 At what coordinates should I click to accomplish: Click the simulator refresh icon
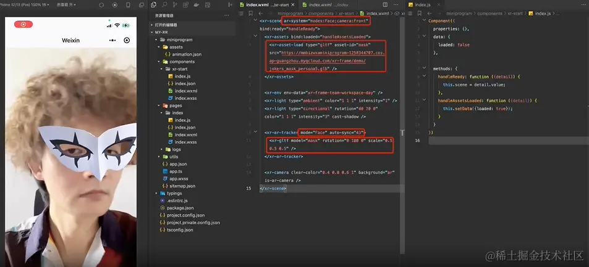[101, 4]
